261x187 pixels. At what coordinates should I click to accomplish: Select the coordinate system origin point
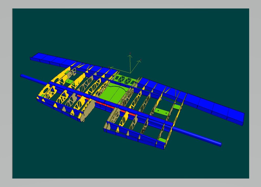(130, 73)
